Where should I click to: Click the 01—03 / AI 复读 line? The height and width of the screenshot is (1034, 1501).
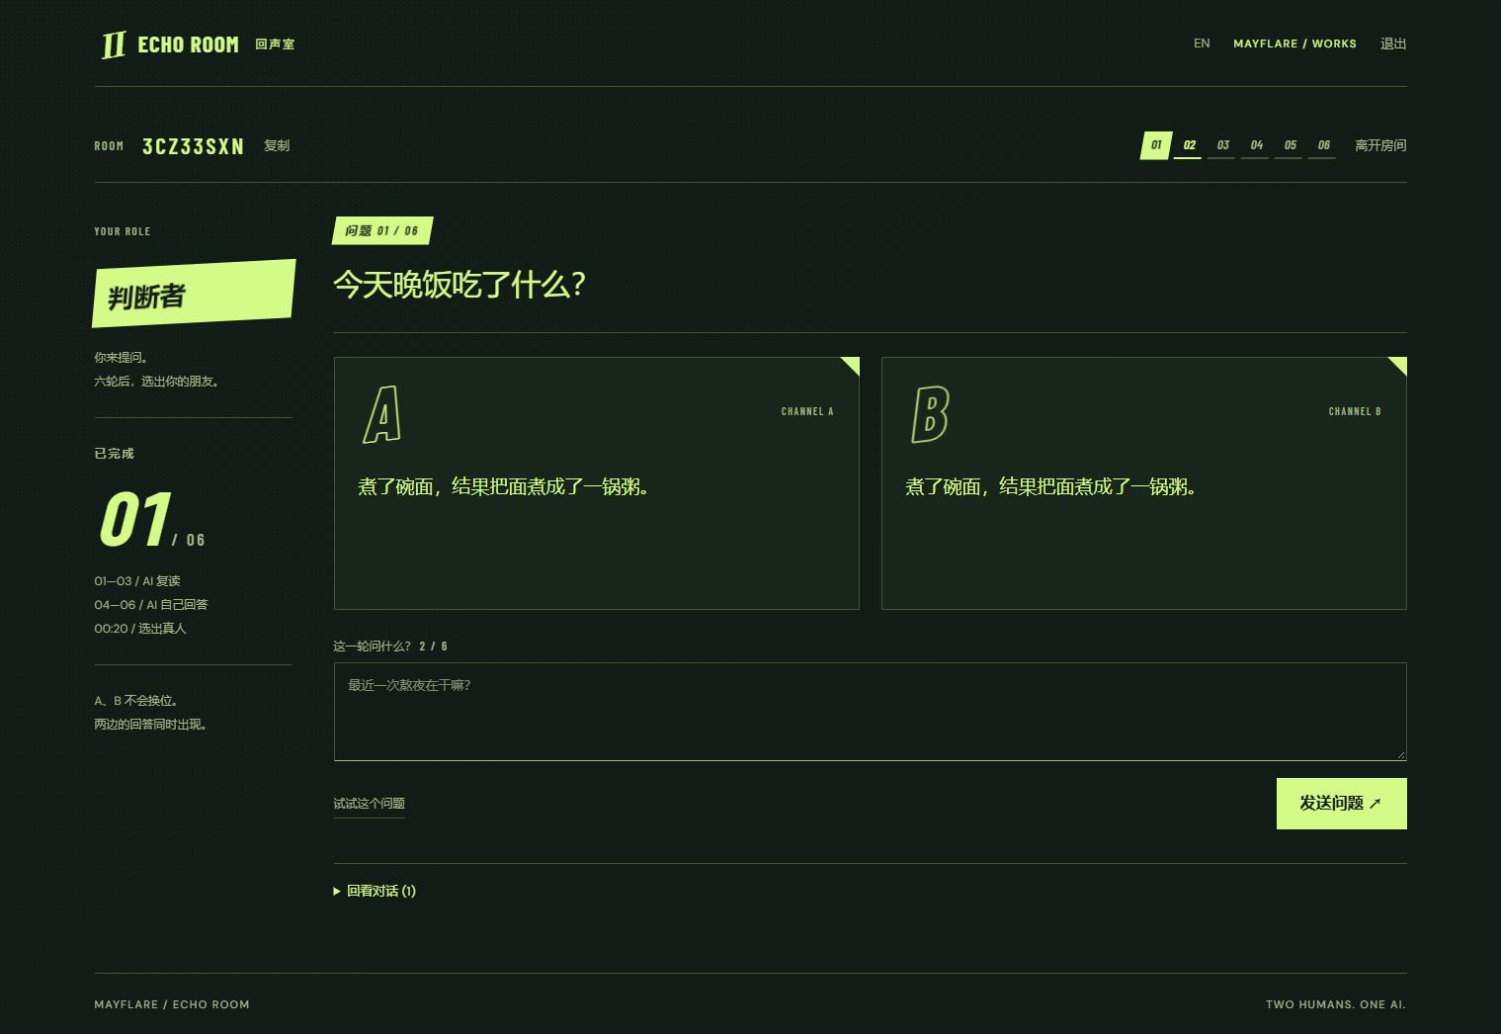coord(137,581)
